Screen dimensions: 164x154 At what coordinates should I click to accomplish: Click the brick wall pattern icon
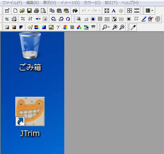tap(121, 19)
